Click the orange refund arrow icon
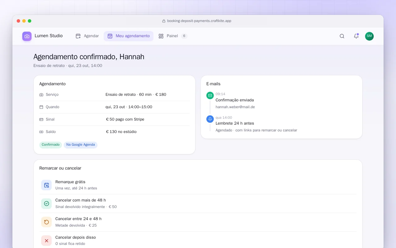This screenshot has height=248, width=396. (x=46, y=222)
